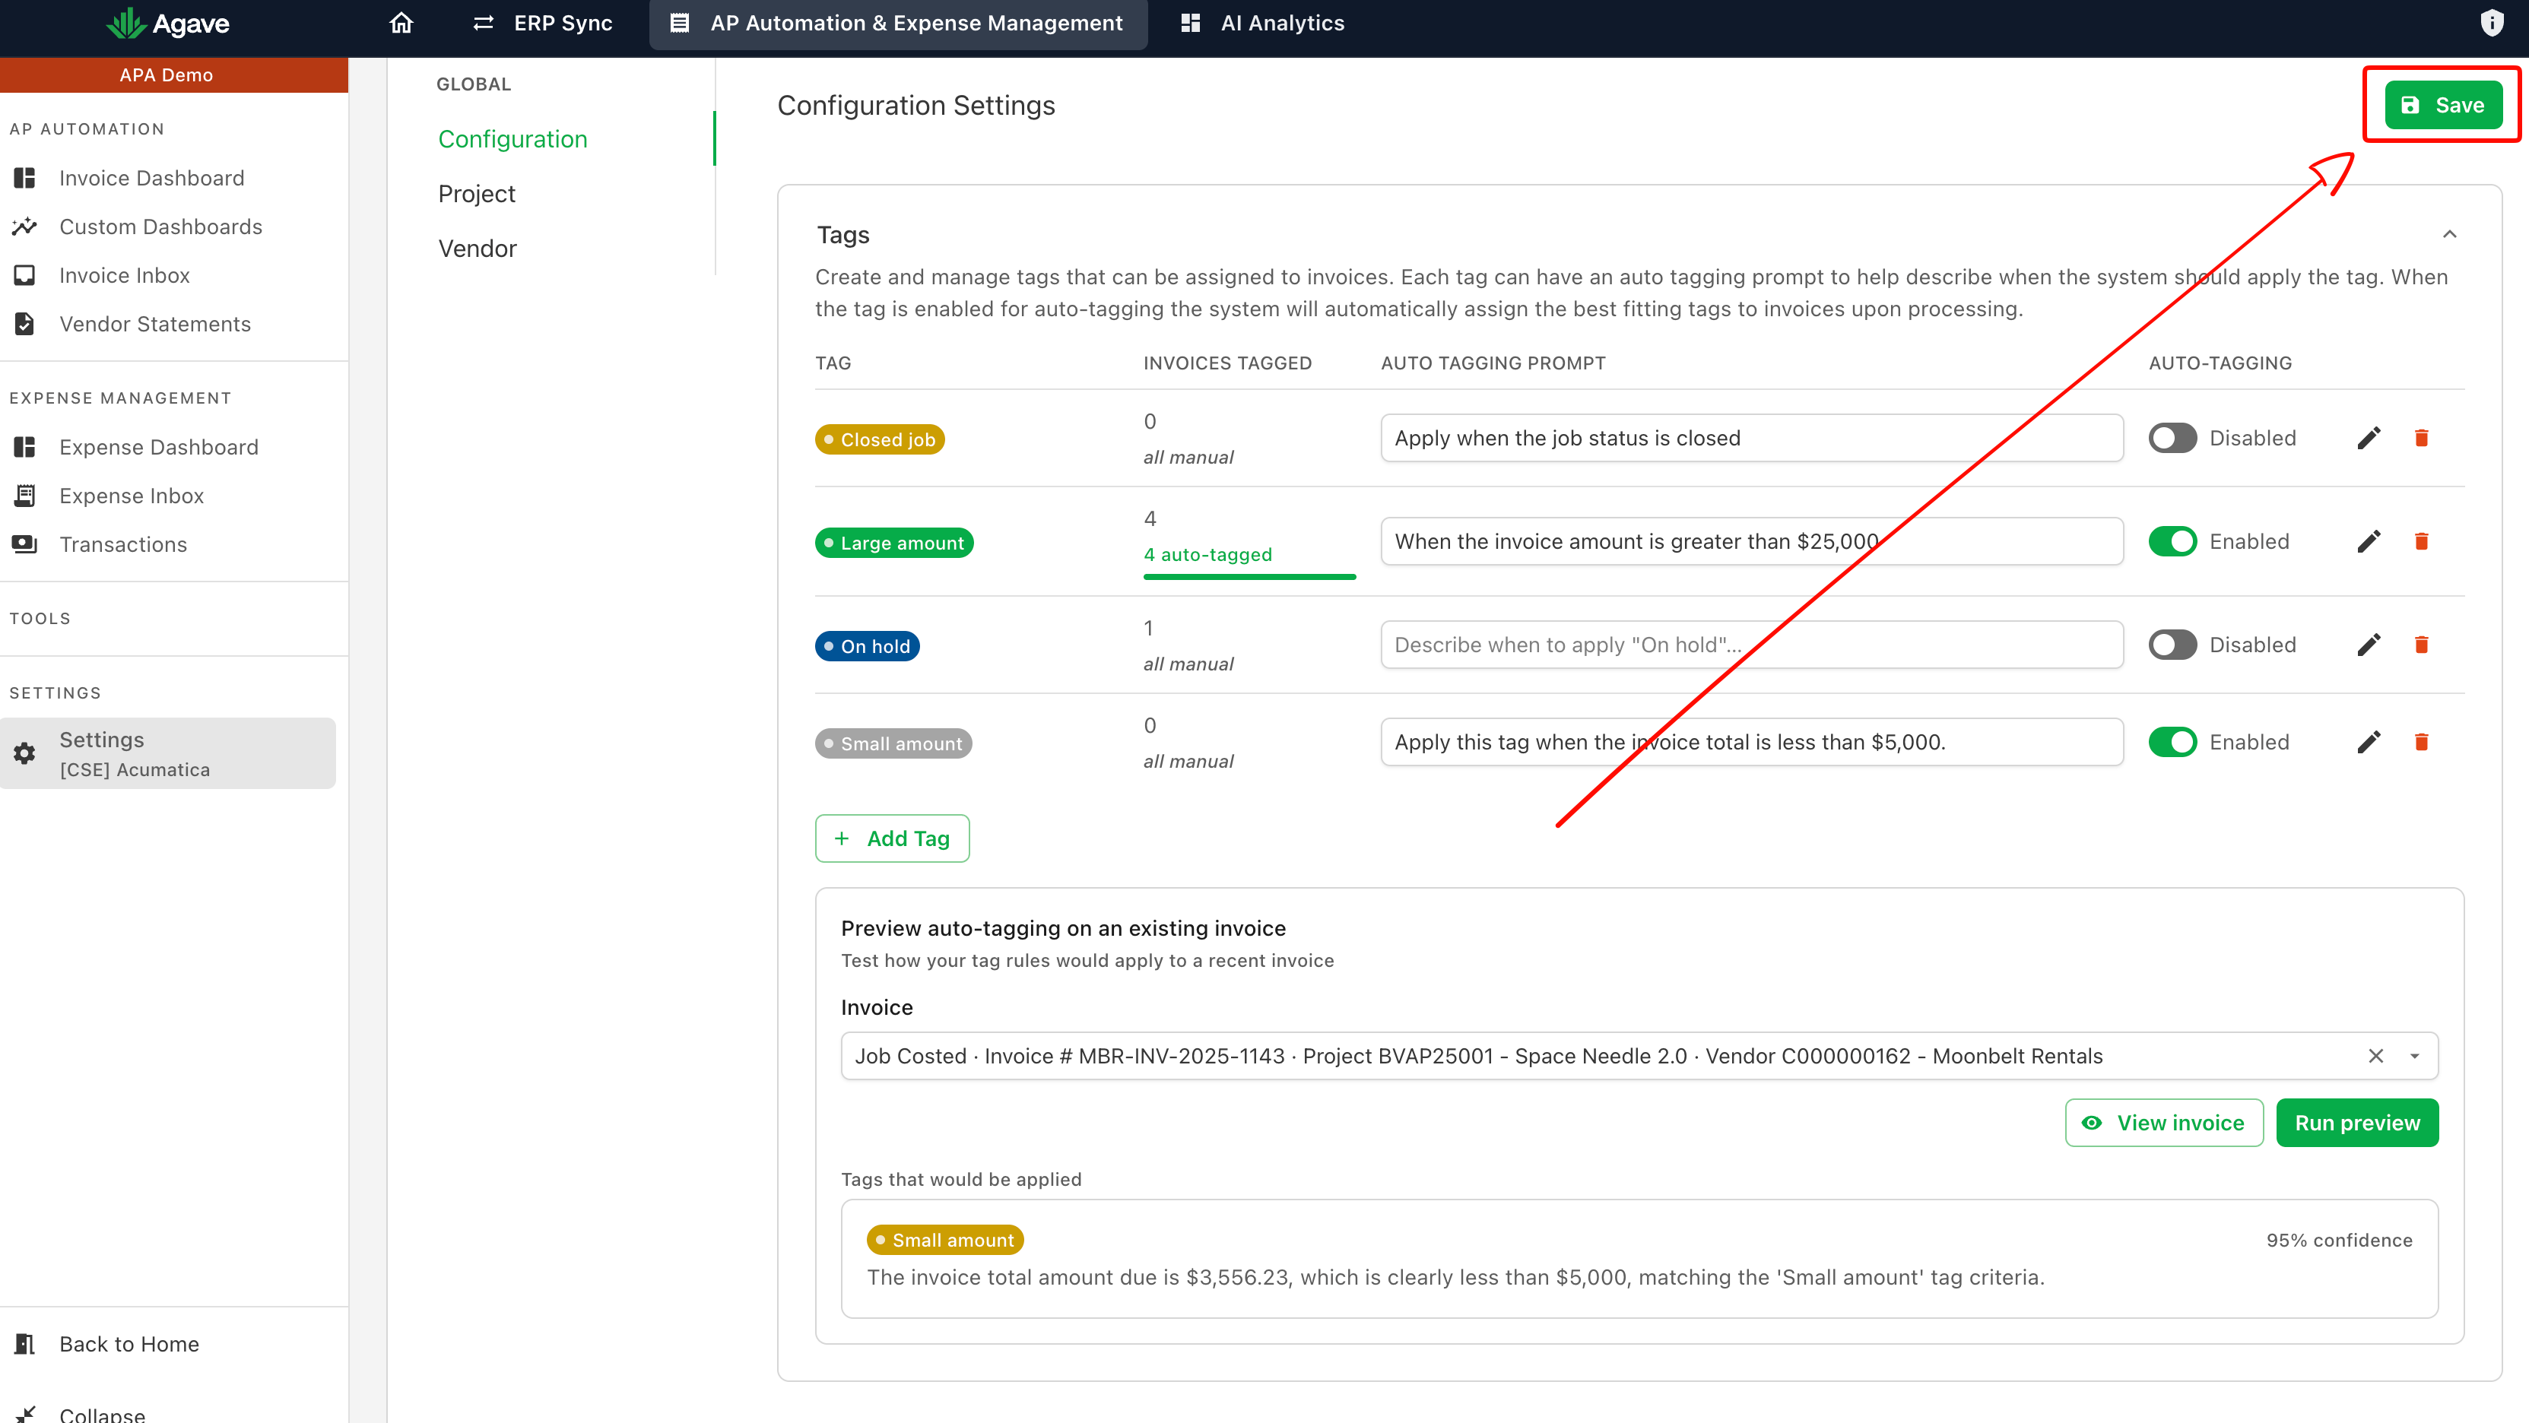2529x1423 pixels.
Task: Enable auto-tagging for On hold
Action: click(2172, 645)
